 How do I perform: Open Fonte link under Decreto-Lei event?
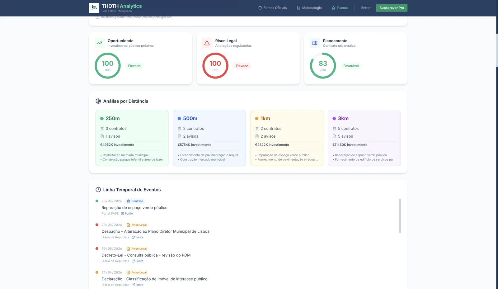[138, 261]
